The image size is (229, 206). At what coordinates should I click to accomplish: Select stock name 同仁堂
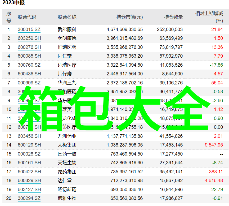[x=65, y=56]
